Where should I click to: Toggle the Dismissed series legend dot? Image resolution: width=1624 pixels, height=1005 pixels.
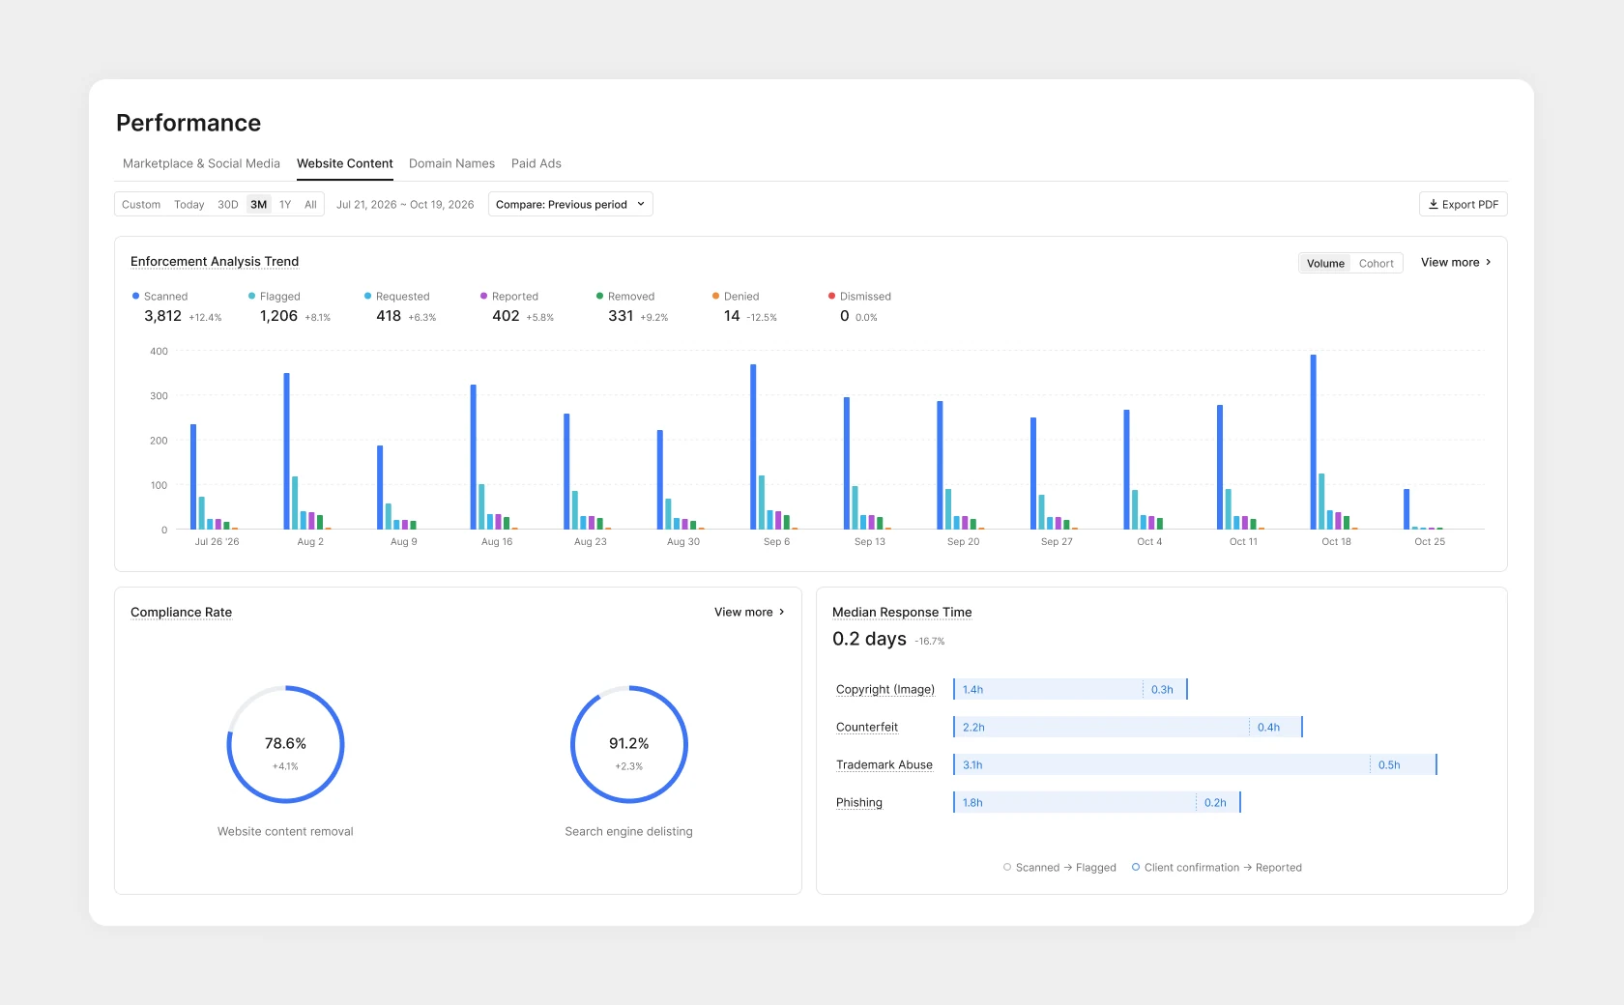[x=832, y=296]
